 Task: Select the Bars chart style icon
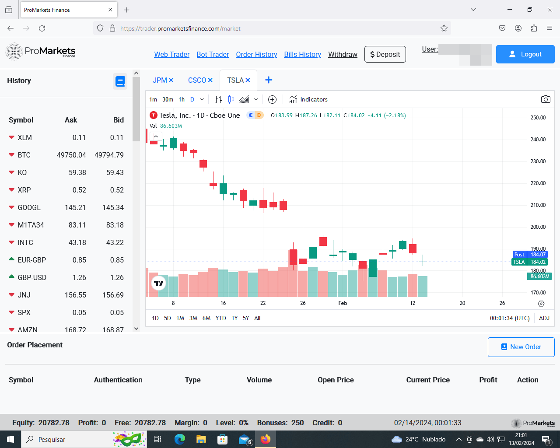click(218, 99)
